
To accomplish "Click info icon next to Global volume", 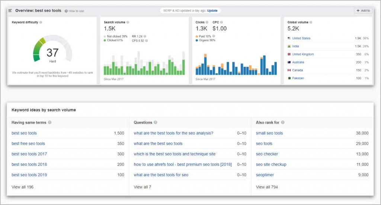I will pyautogui.click(x=311, y=22).
